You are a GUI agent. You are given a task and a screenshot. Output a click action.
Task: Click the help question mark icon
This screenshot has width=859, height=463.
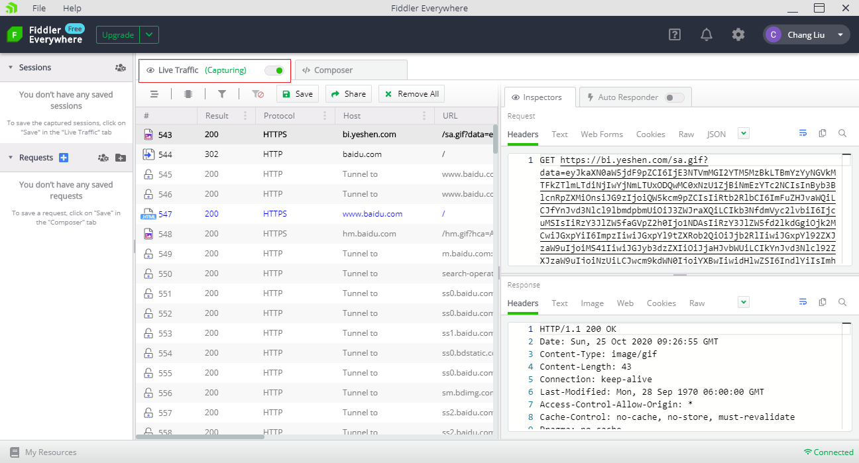[675, 35]
